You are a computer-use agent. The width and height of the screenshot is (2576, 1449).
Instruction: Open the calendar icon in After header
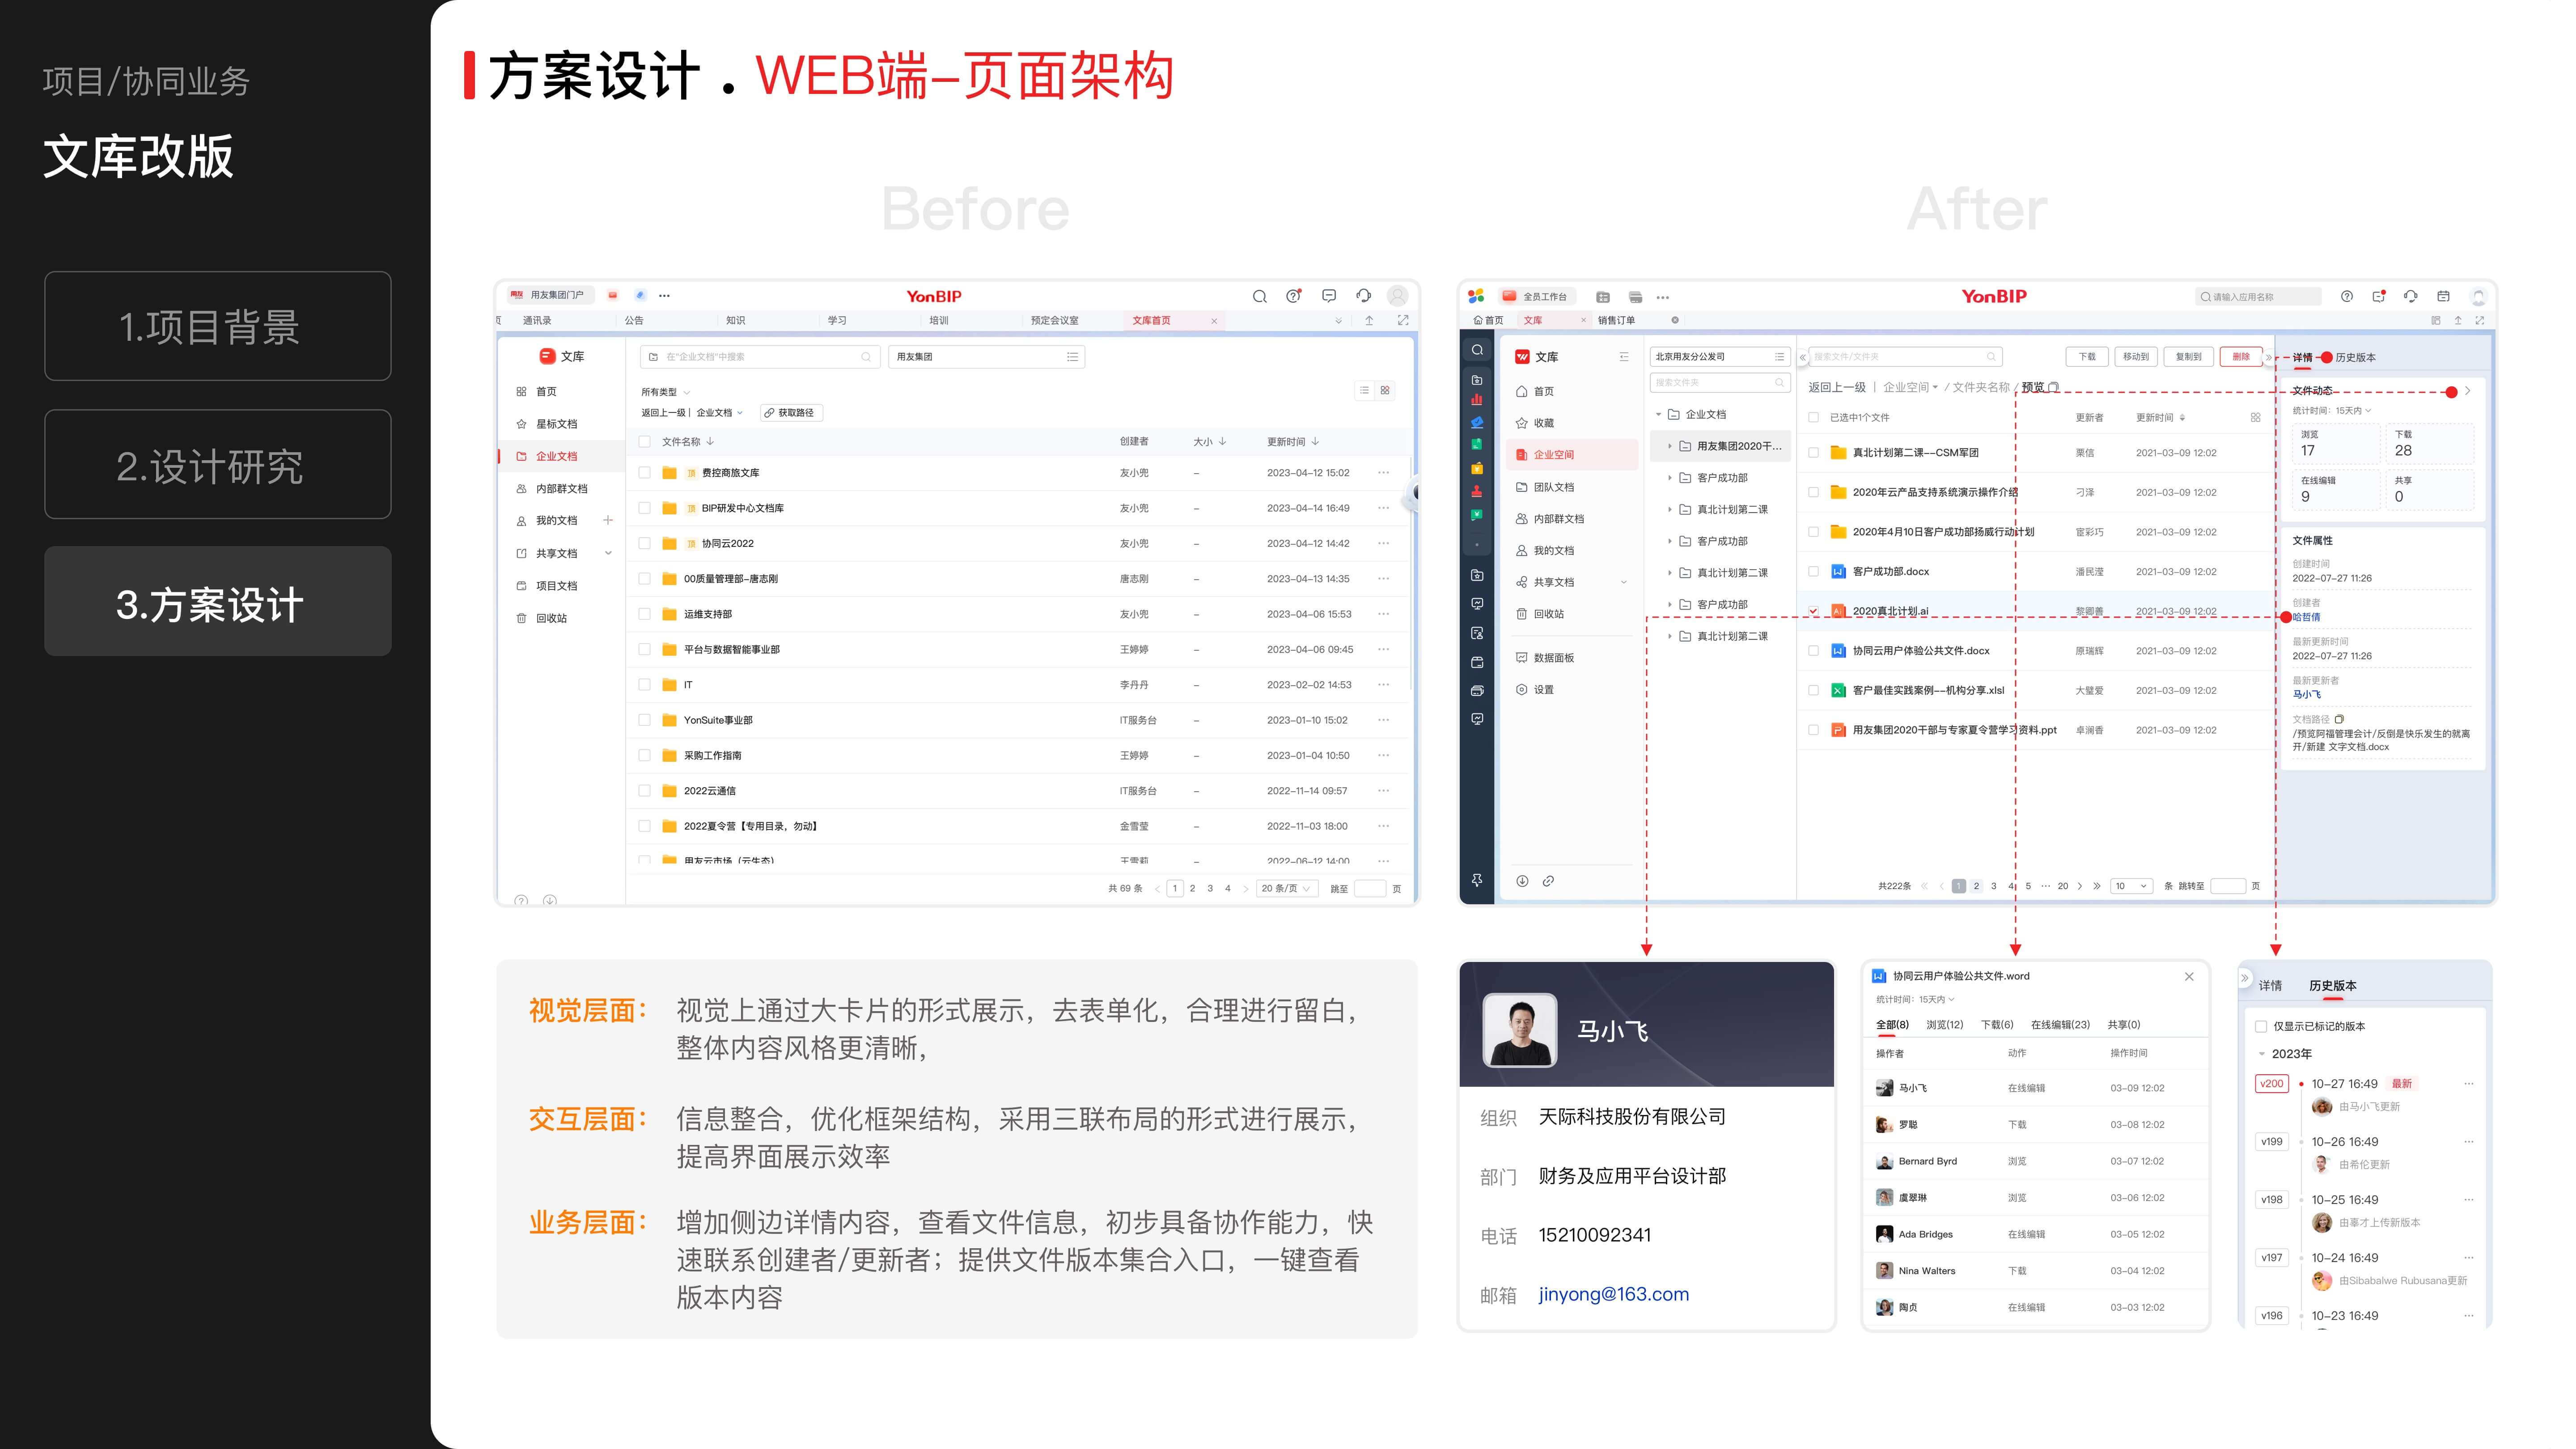point(2443,296)
